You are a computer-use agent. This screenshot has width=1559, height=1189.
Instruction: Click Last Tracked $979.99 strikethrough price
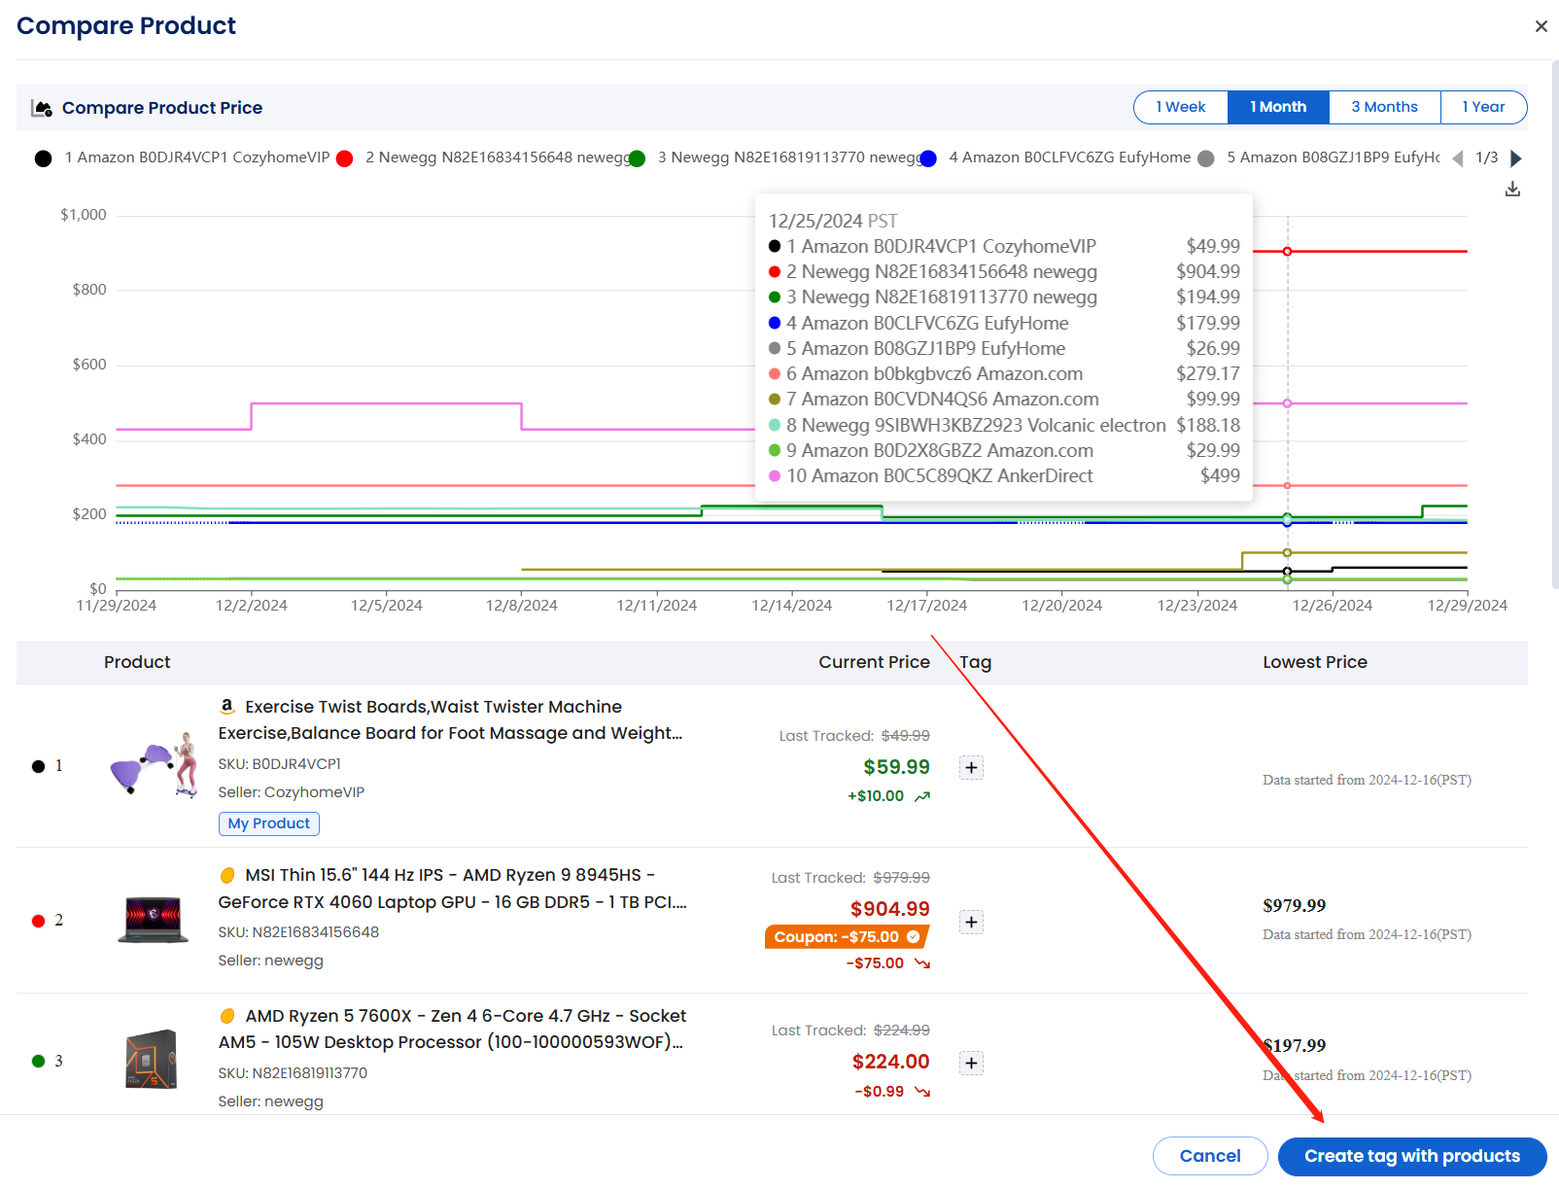(901, 878)
